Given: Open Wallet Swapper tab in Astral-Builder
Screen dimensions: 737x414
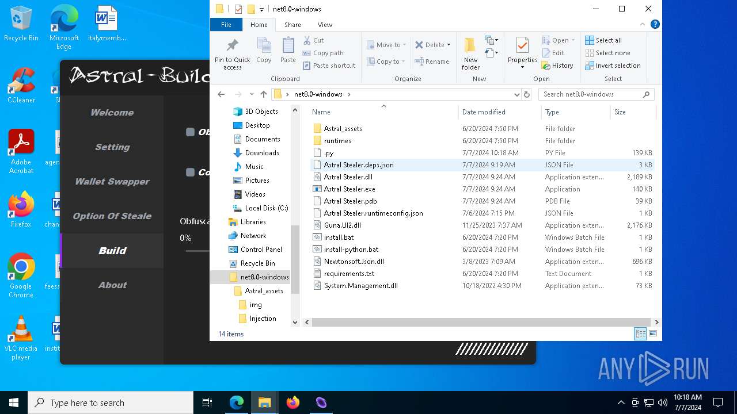Looking at the screenshot, I should point(112,182).
